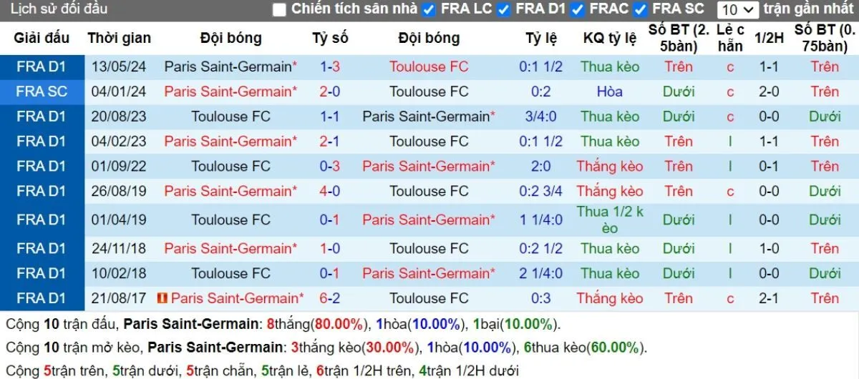Viewport: 859px width, 379px height.
Task: Click the 4-0 score link
Action: pos(330,191)
